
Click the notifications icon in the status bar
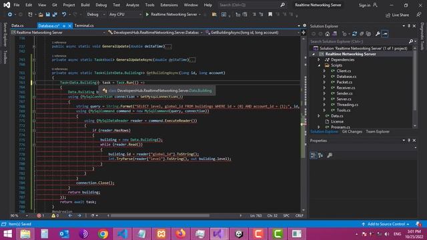pyautogui.click(x=418, y=224)
